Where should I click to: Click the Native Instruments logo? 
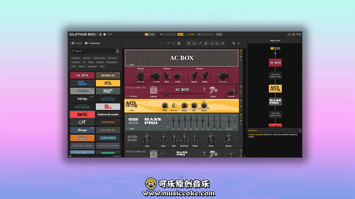point(299,35)
